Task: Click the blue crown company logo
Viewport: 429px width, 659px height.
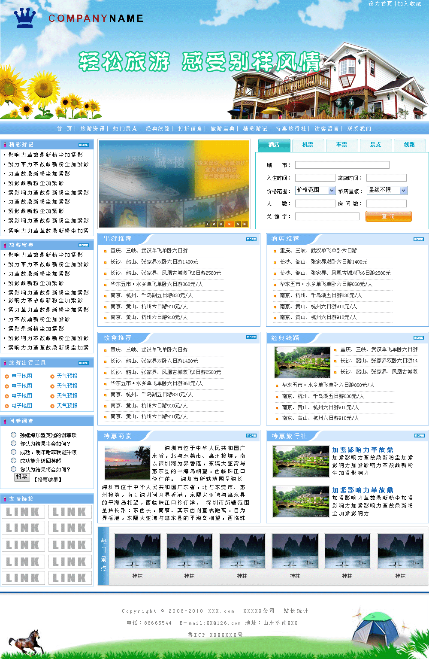Action: [24, 18]
